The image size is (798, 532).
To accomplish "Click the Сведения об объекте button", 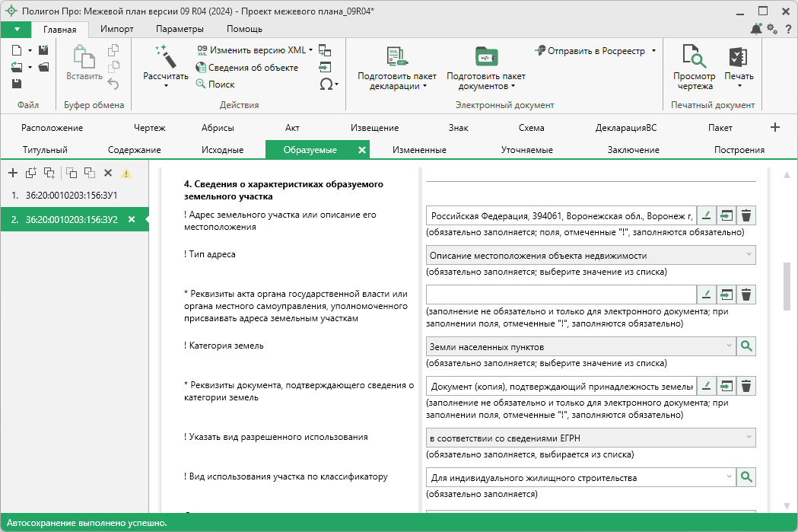I will [x=246, y=68].
